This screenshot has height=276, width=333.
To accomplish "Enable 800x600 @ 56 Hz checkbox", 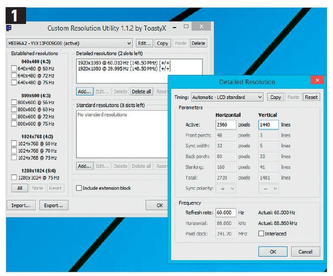I will point(14,103).
